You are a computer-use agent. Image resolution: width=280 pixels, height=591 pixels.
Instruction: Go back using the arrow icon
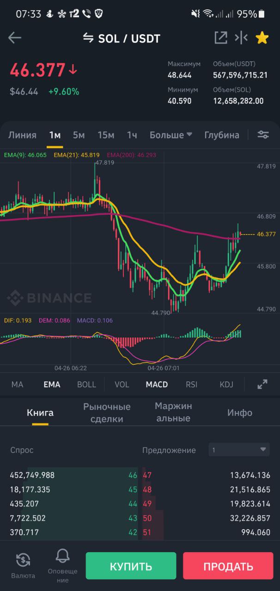[x=15, y=38]
